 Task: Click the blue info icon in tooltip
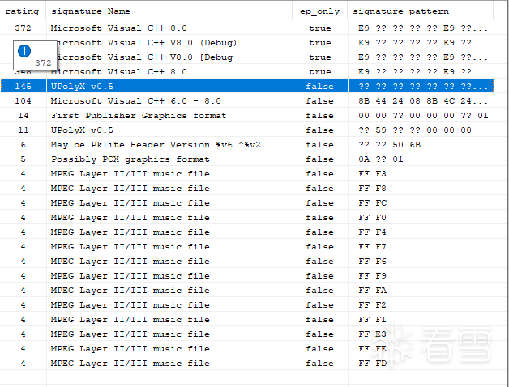click(x=24, y=50)
